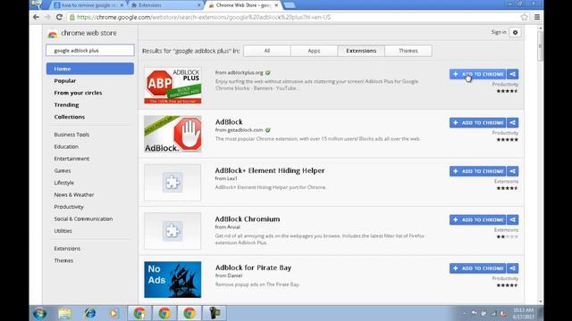Switch to the All results filter
This screenshot has width=572, height=321.
[x=267, y=51]
